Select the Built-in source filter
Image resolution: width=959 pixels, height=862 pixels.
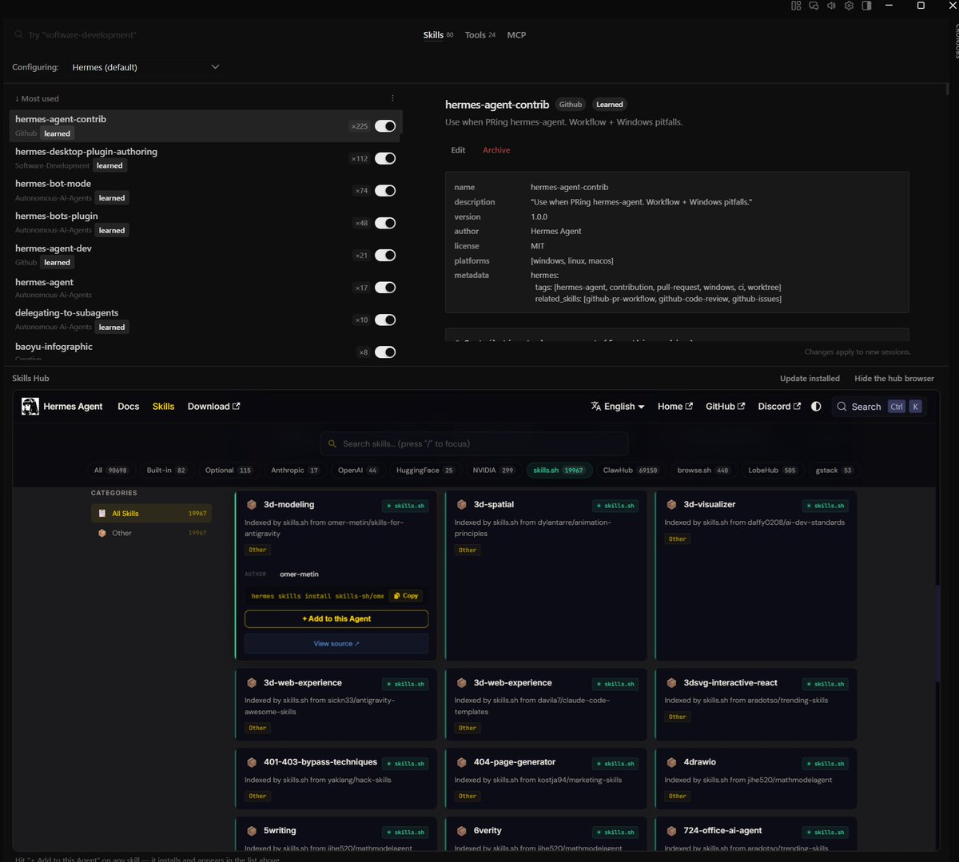click(167, 471)
